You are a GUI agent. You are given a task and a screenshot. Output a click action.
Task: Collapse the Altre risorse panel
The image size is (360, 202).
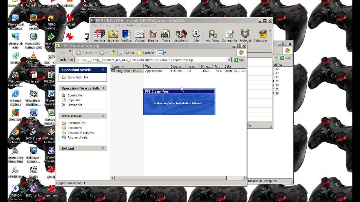tap(103, 116)
